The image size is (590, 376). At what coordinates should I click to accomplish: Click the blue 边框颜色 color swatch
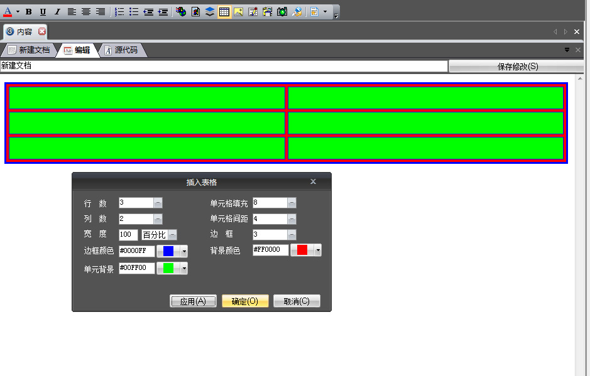click(168, 251)
